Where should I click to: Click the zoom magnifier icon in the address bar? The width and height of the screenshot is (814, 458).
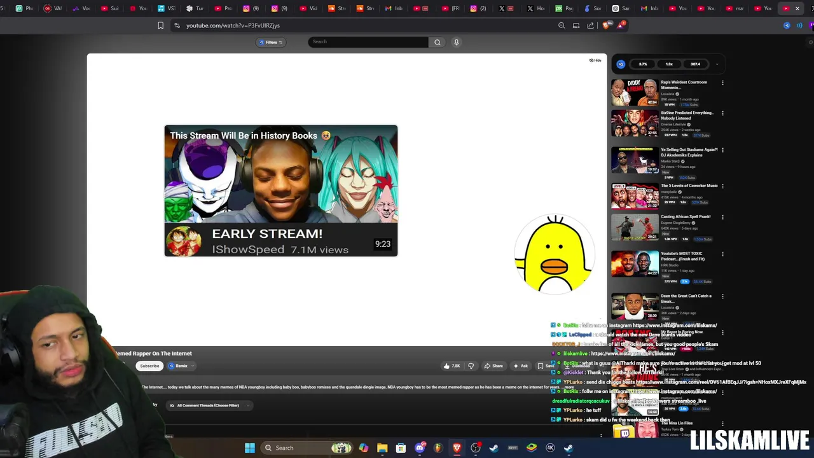(562, 25)
